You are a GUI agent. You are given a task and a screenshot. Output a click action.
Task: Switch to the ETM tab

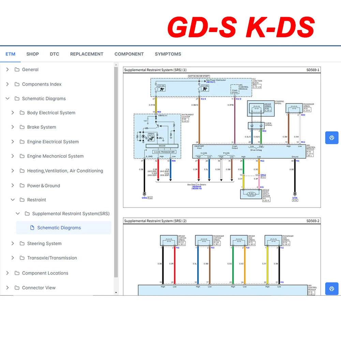tap(11, 54)
